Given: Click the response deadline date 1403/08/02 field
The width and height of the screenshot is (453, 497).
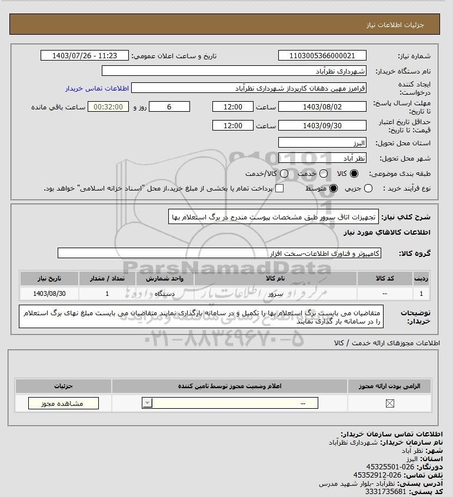Looking at the screenshot, I should [322, 107].
